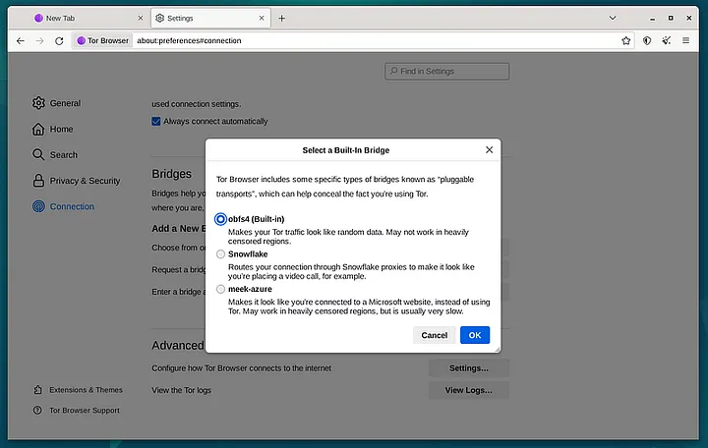Open the security level shield icon
Viewport: 708px width, 448px height.
click(x=647, y=40)
